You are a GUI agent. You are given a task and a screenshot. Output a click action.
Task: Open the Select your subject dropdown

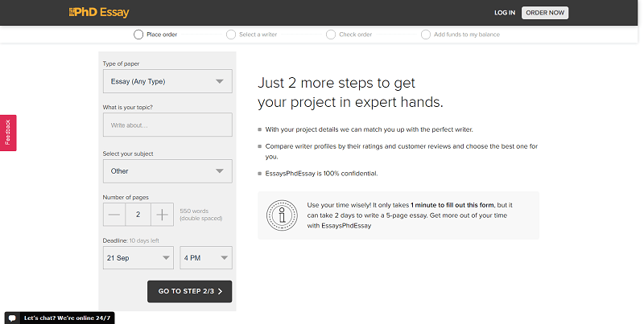pos(167,170)
